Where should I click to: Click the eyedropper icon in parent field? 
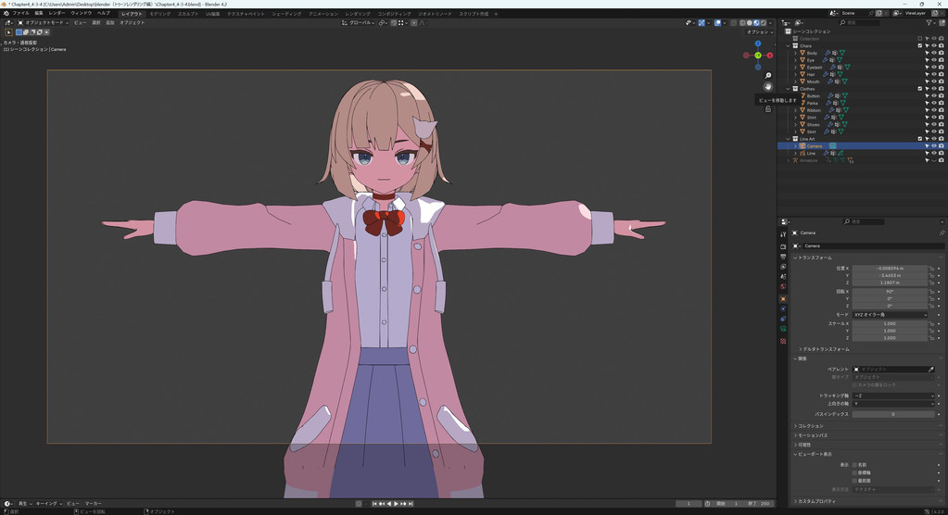click(930, 370)
